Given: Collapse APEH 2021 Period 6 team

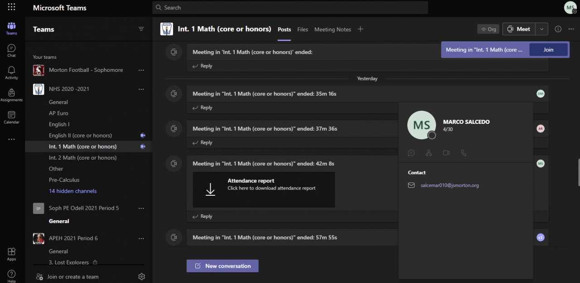Looking at the screenshot, I should [x=73, y=238].
